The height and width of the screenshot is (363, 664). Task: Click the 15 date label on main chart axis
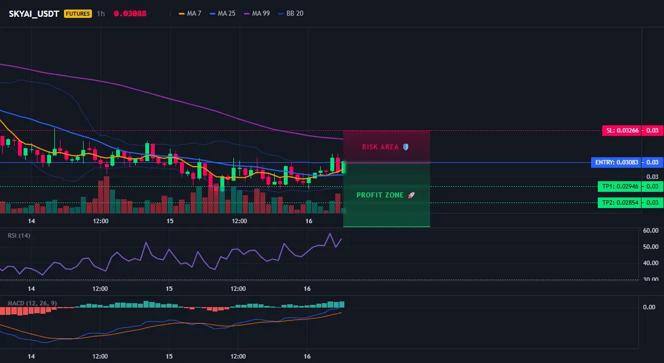point(170,221)
